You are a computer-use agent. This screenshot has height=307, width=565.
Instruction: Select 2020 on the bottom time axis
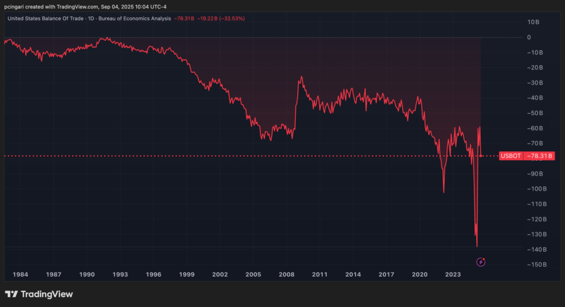[420, 274]
